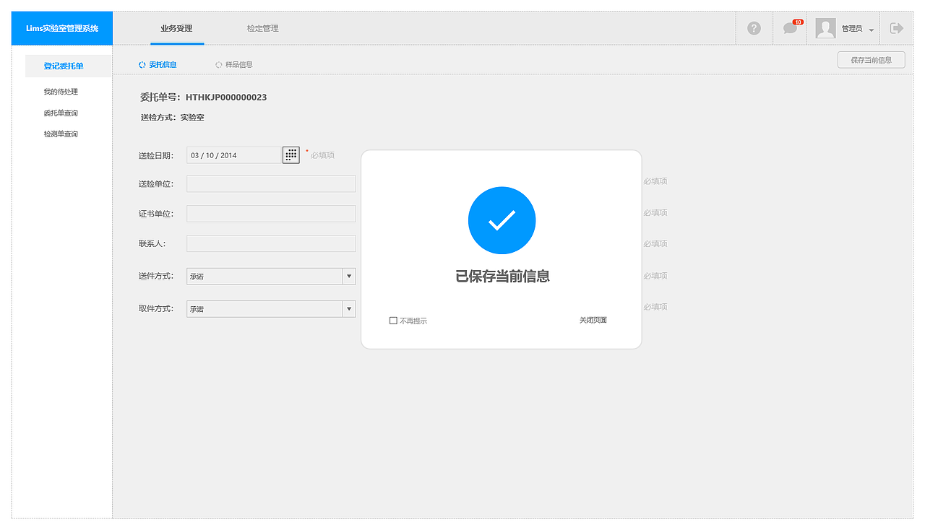This screenshot has height=530, width=925.
Task: Click the 保存当前信息 button
Action: pos(872,59)
